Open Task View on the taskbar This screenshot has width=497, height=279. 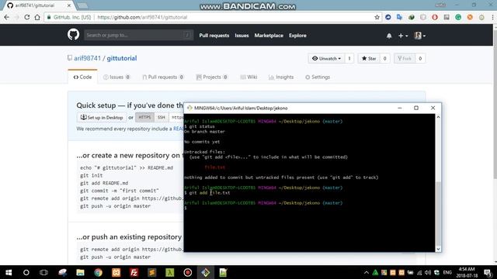click(43, 272)
